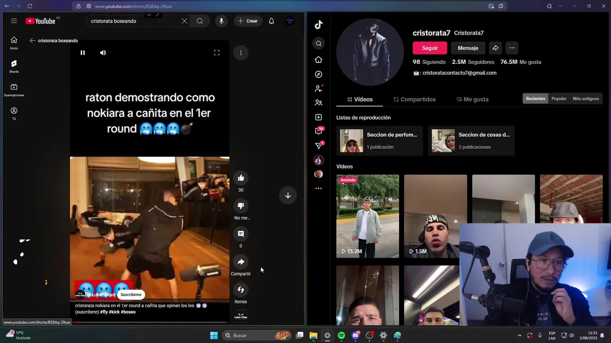611x343 pixels.
Task: Open Spotify from the taskbar
Action: [341, 335]
